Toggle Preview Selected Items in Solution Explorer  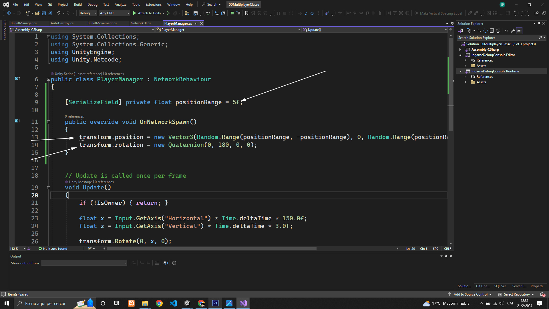pyautogui.click(x=519, y=31)
